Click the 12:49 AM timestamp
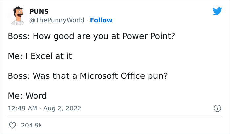 (22, 108)
